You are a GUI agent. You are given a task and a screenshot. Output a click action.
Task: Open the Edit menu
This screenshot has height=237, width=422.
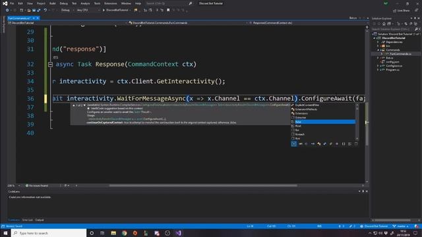(20, 3)
